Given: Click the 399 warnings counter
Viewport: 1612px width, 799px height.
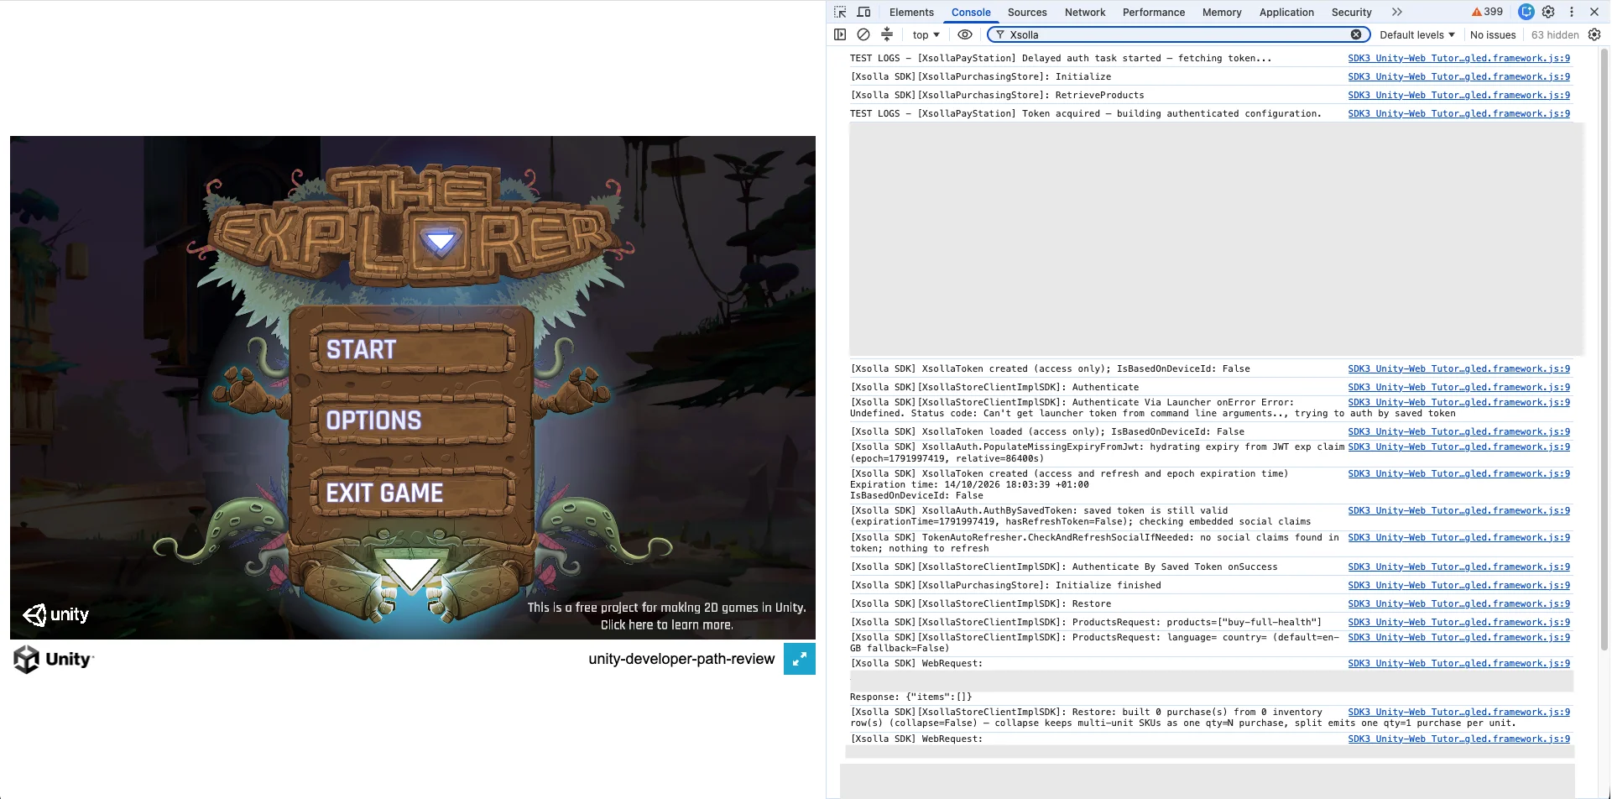Looking at the screenshot, I should click(1487, 12).
